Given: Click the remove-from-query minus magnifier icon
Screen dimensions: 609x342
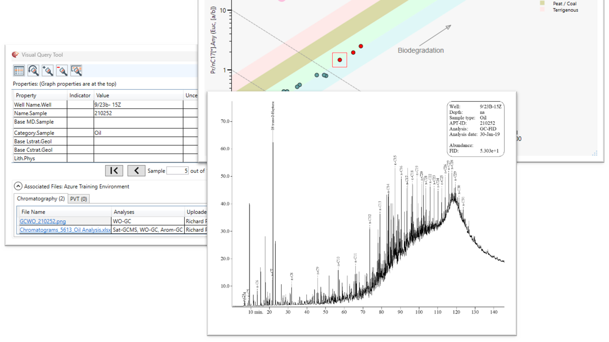Looking at the screenshot, I should (x=62, y=70).
